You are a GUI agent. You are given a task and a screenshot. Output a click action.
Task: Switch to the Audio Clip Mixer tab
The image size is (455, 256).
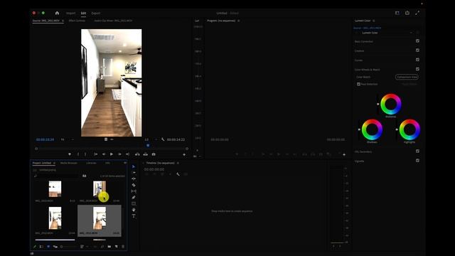click(113, 21)
